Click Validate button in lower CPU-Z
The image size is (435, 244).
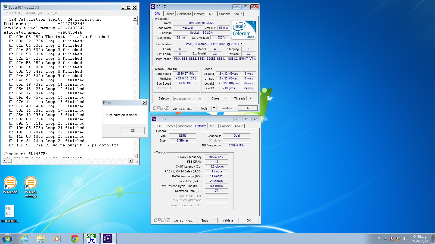[228, 220]
